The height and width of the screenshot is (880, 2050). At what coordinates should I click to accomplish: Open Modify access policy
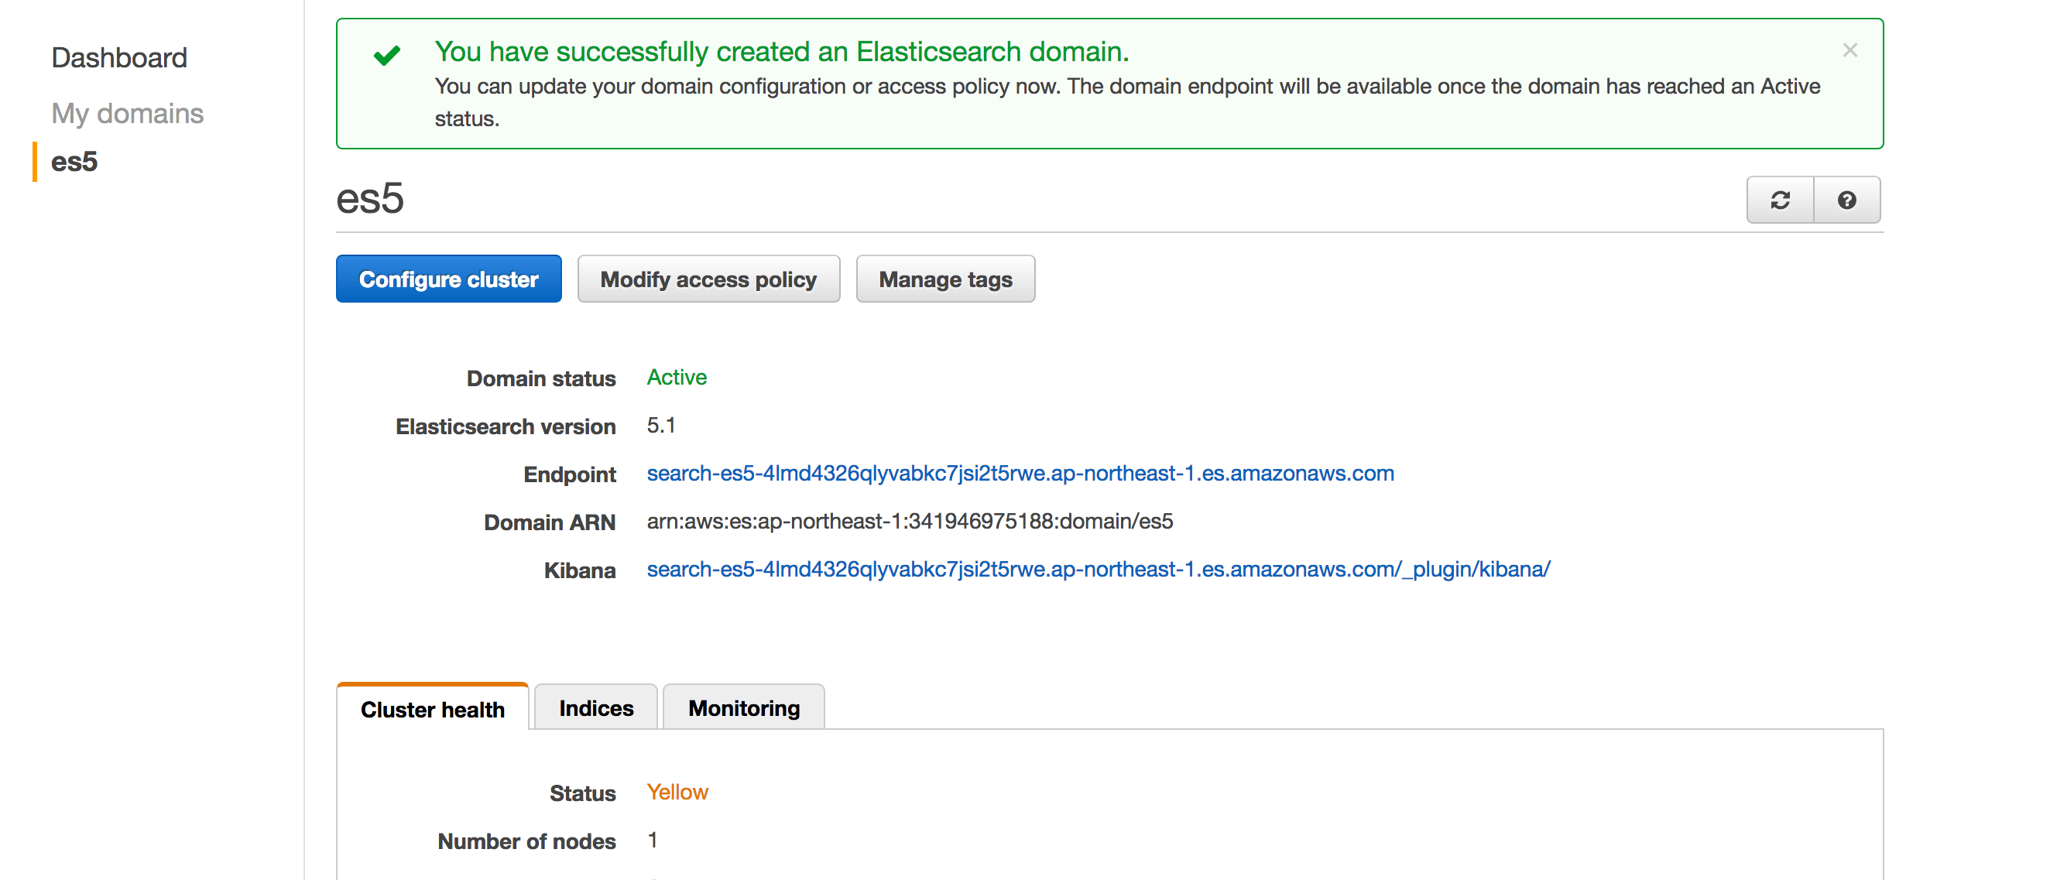708,279
